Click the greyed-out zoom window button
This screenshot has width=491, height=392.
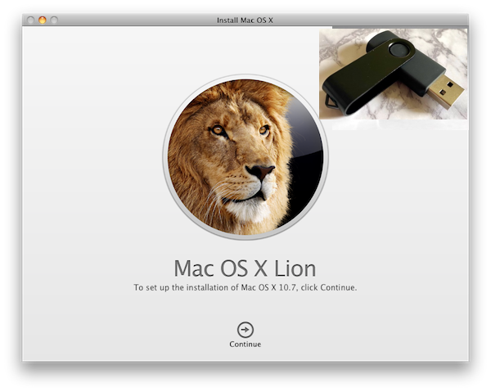pos(54,20)
